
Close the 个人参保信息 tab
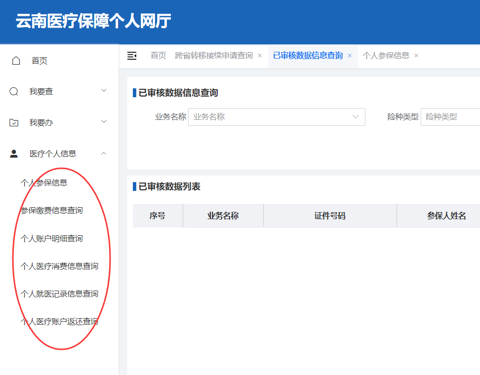pos(416,56)
